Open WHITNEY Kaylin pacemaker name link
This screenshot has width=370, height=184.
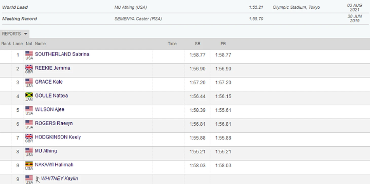click(x=60, y=178)
